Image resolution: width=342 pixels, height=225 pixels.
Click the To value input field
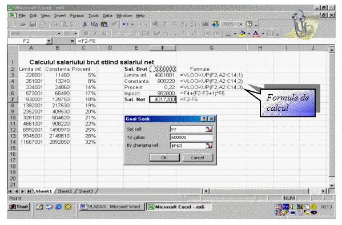191,137
